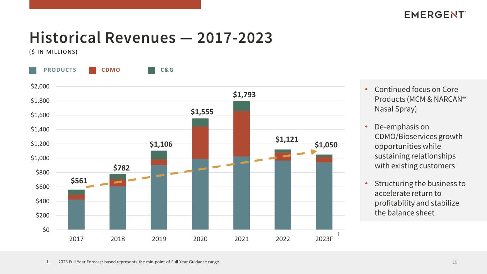Click the $1,555 data label
487x274 pixels.
[x=202, y=112]
